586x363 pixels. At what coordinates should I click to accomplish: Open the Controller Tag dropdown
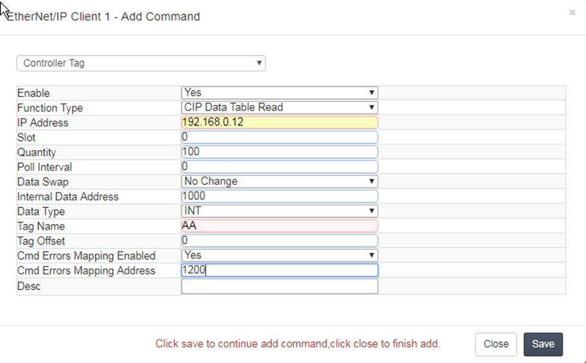[x=141, y=63]
